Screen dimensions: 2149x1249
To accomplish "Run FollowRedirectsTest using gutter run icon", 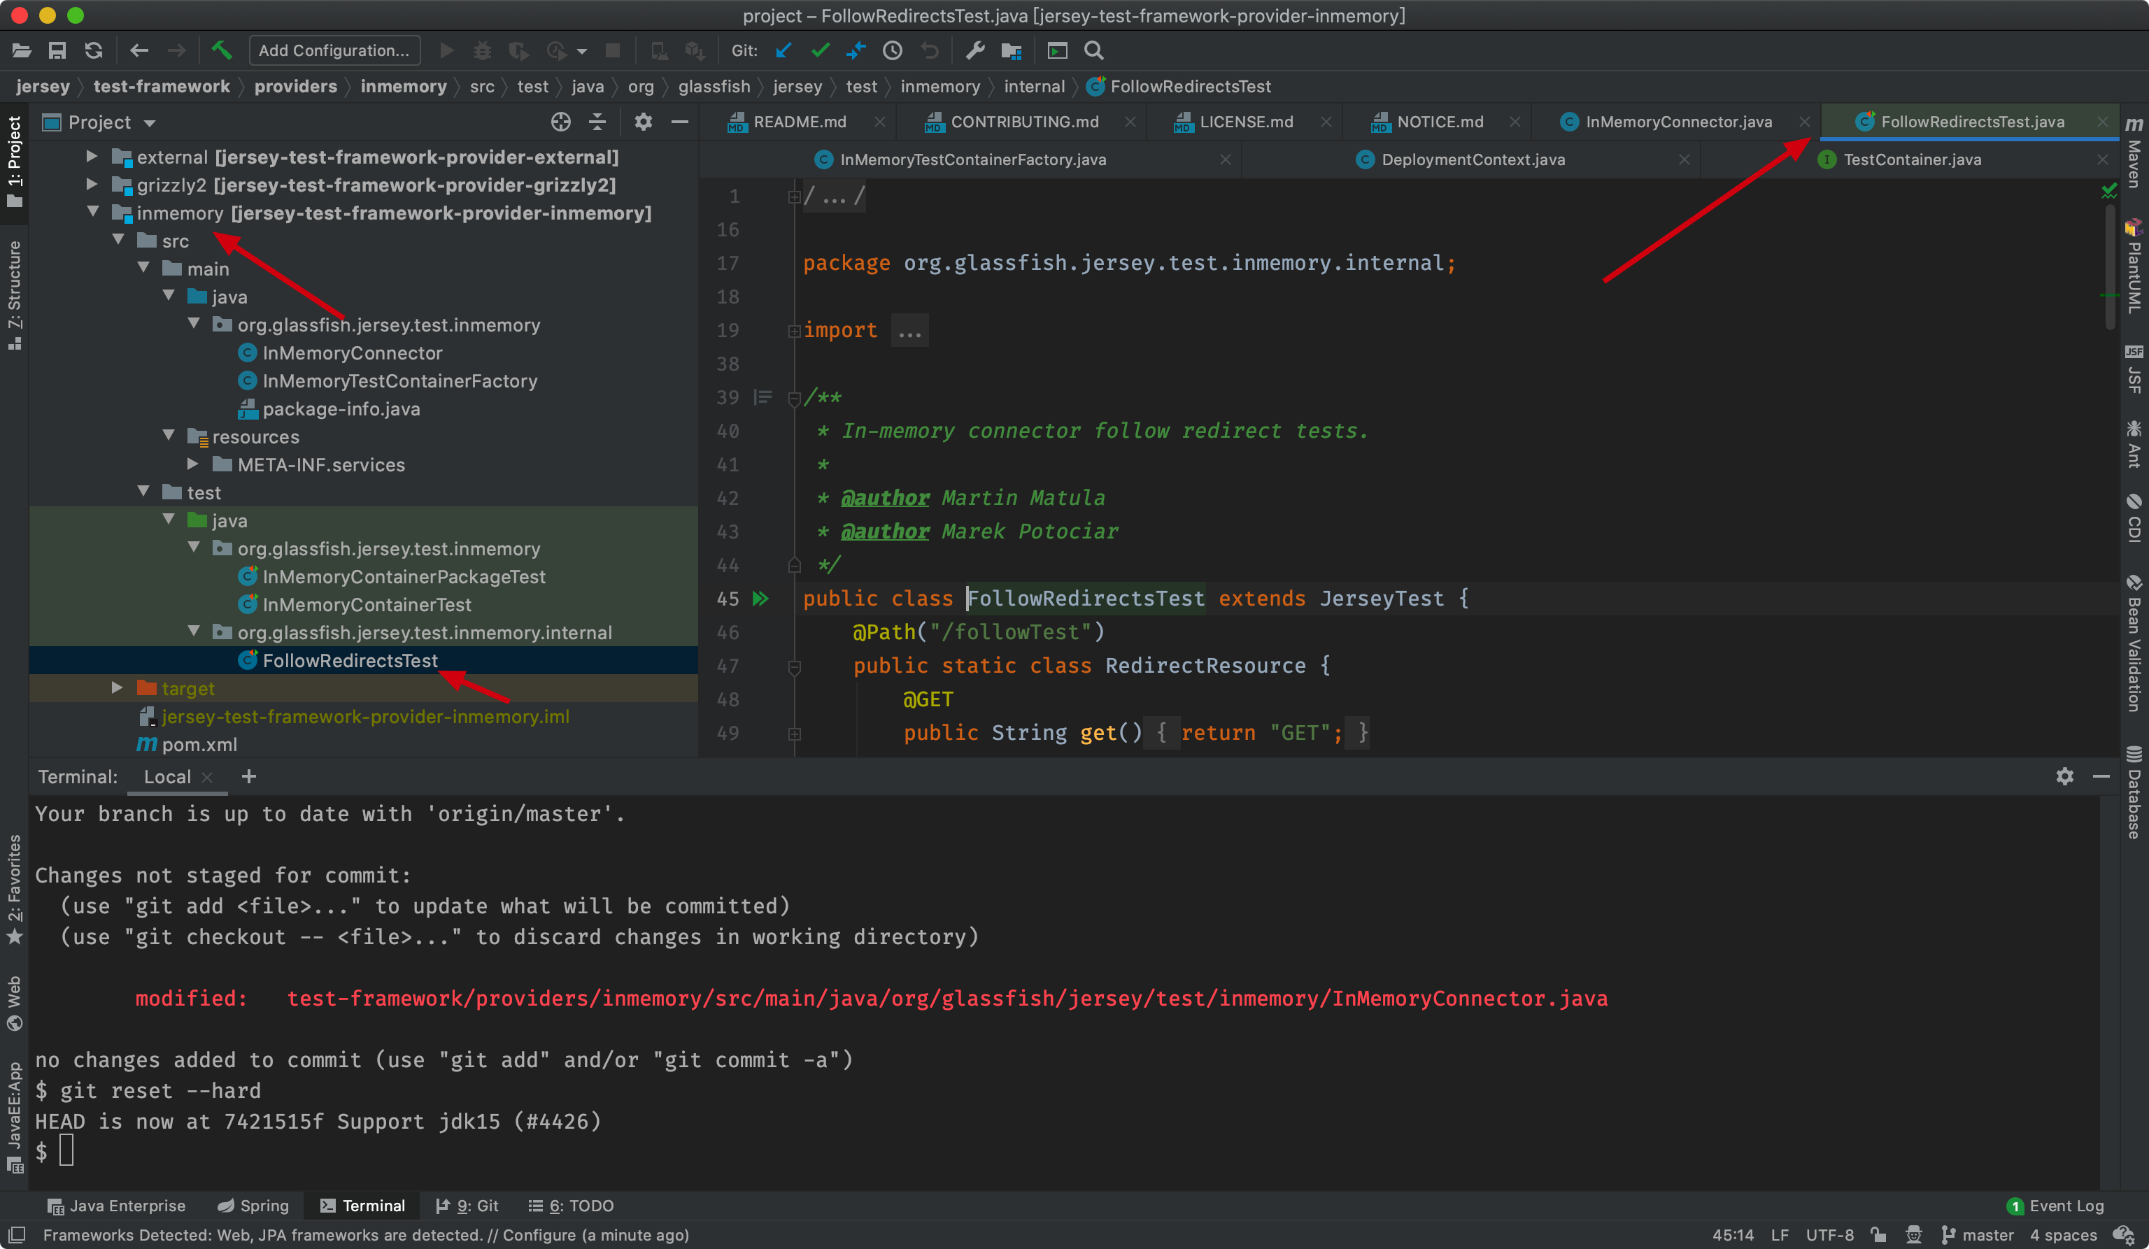I will [760, 599].
